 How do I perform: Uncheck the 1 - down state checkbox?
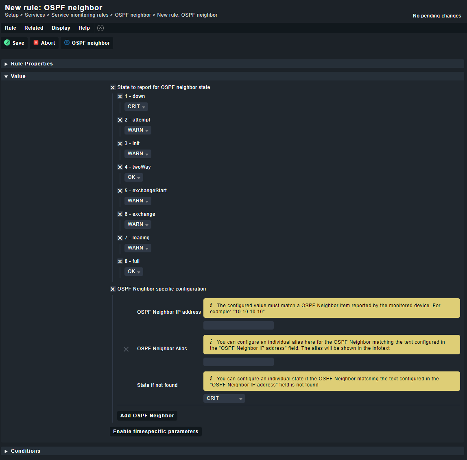pyautogui.click(x=120, y=96)
